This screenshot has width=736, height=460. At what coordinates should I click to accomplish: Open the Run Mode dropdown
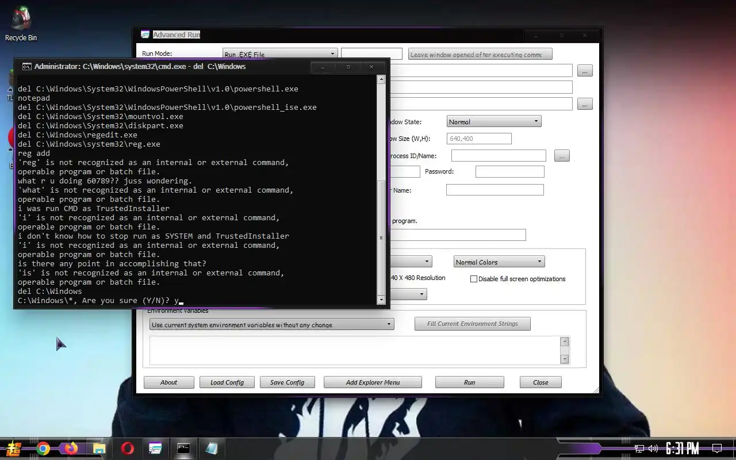click(279, 54)
